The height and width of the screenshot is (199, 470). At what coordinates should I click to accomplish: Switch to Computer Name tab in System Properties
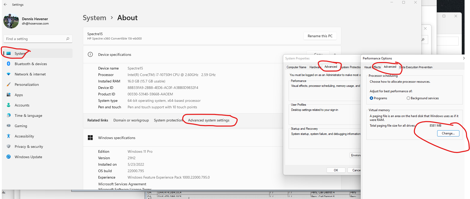tap(296, 67)
